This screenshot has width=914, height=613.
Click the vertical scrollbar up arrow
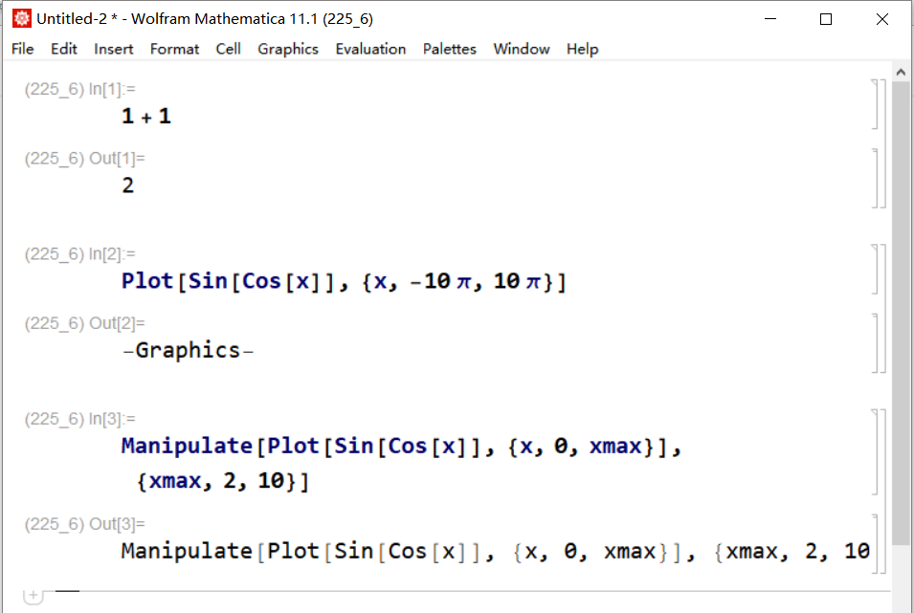(901, 71)
